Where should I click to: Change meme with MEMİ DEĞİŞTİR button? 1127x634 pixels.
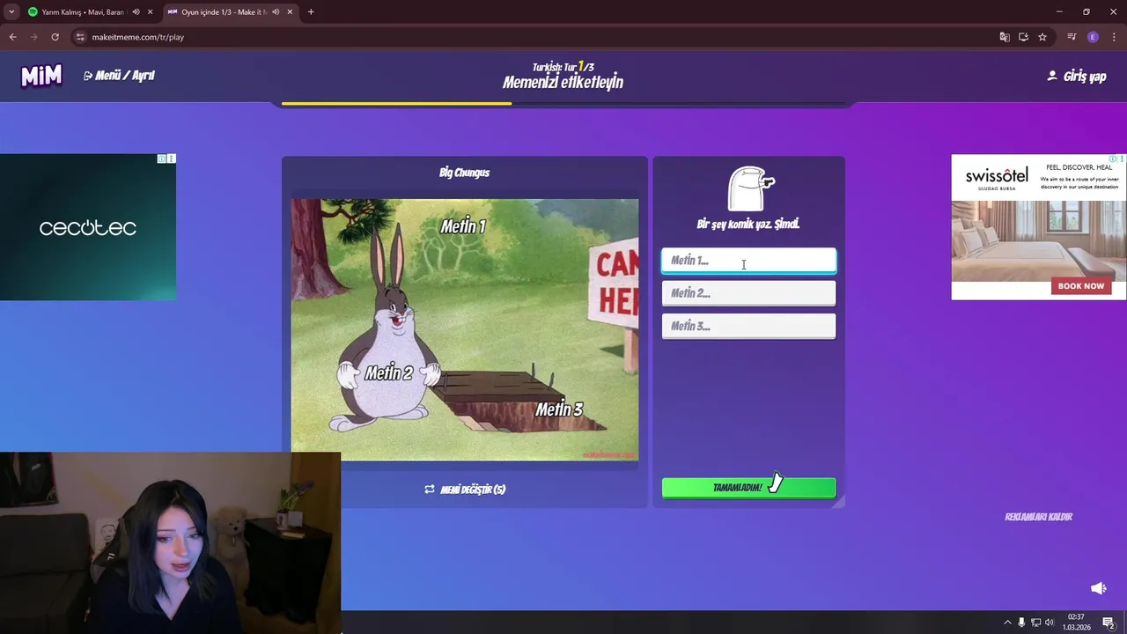pyautogui.click(x=465, y=490)
